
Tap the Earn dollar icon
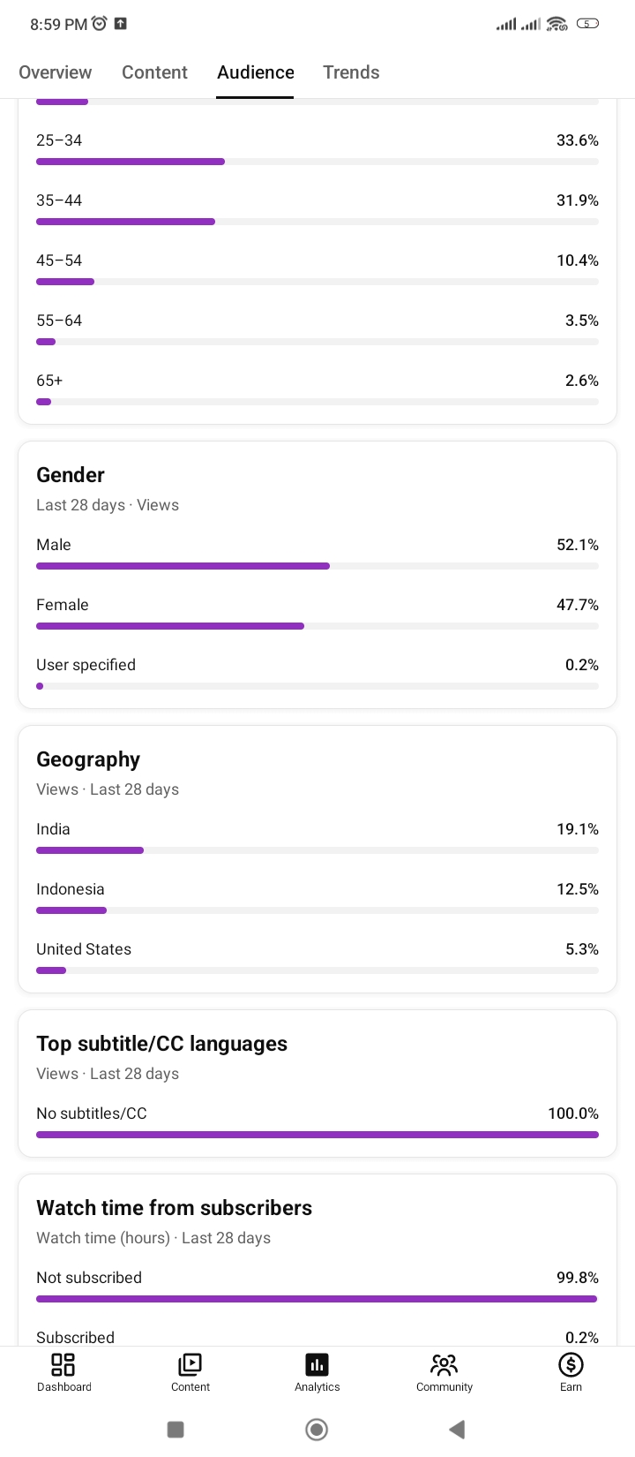tap(571, 1365)
